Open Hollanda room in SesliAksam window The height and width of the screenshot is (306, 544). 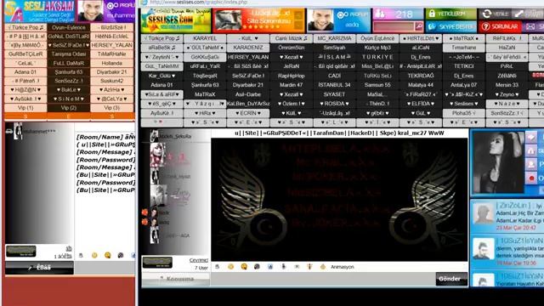pos(111,63)
